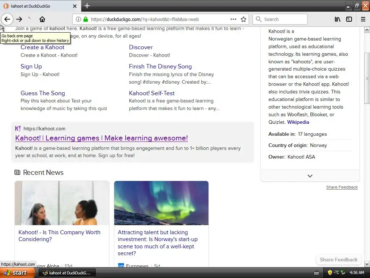
Task: Click Share Feedback under info panel
Action: tap(342, 187)
